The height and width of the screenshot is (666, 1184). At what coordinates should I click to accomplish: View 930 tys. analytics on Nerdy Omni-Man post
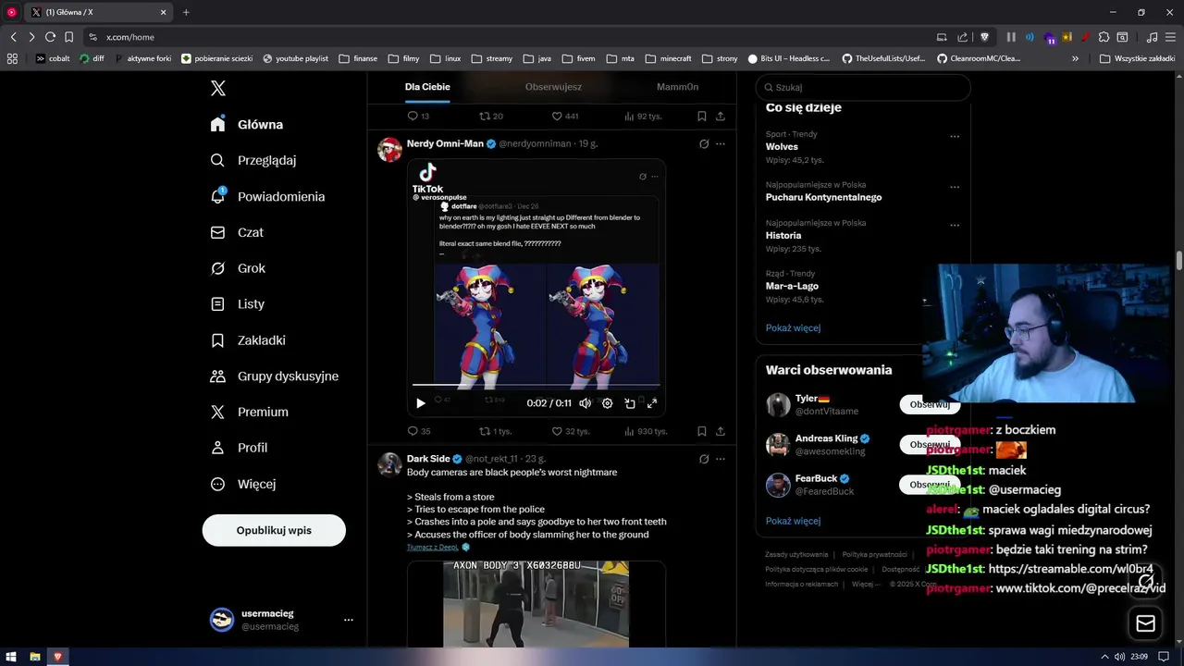pyautogui.click(x=646, y=431)
